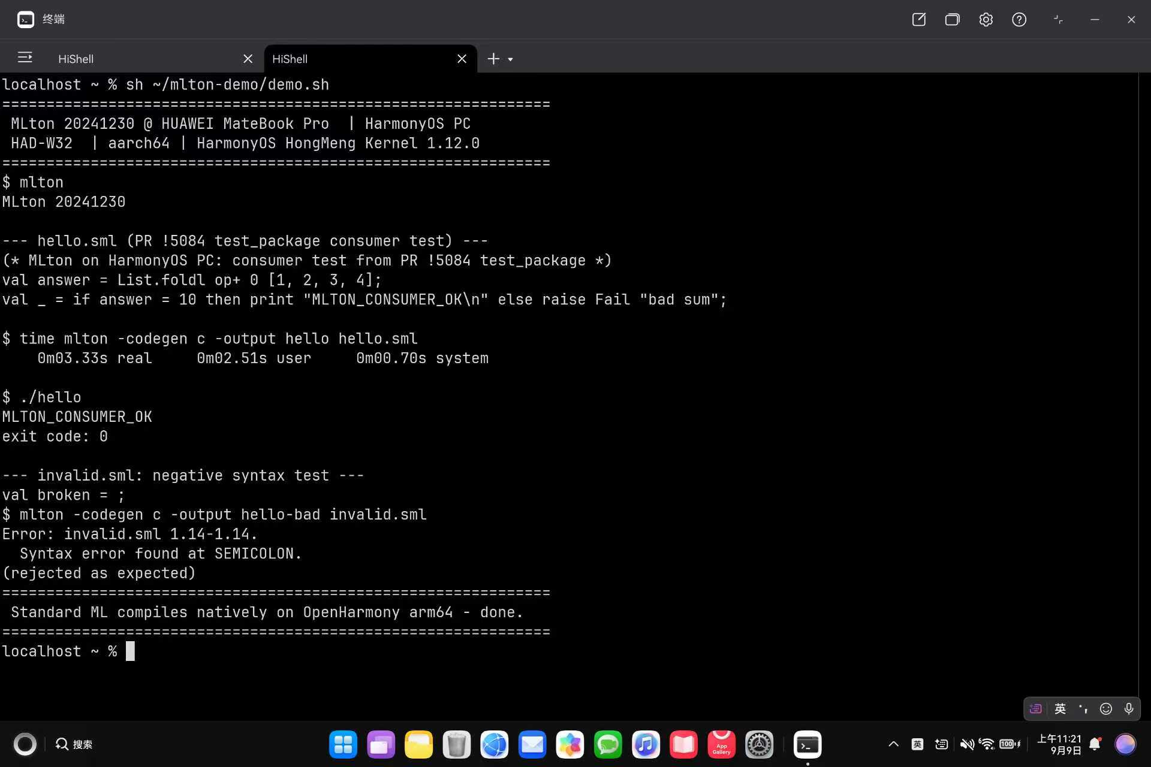Open the clock showing 上午11:21
This screenshot has height=767, width=1151.
tap(1059, 744)
